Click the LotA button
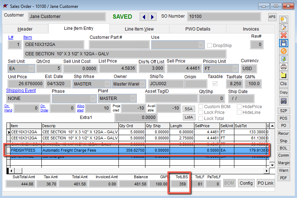Viewport: 297px width, 198px height. [189, 117]
